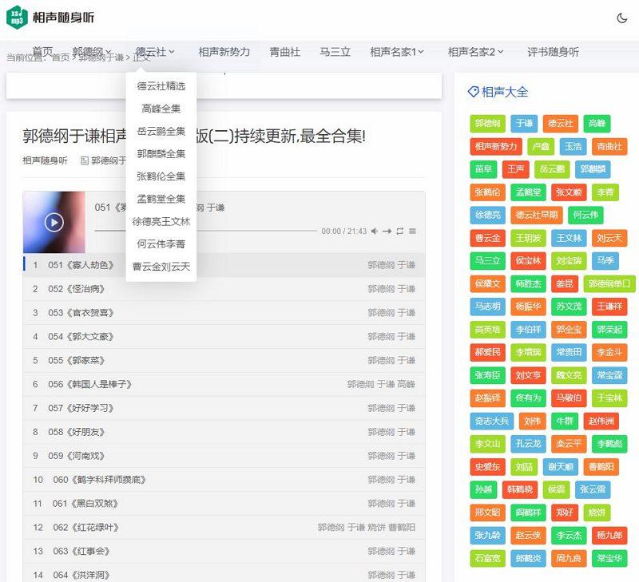This screenshot has width=639, height=582.
Task: Play the 051 audio track
Action: [54, 223]
